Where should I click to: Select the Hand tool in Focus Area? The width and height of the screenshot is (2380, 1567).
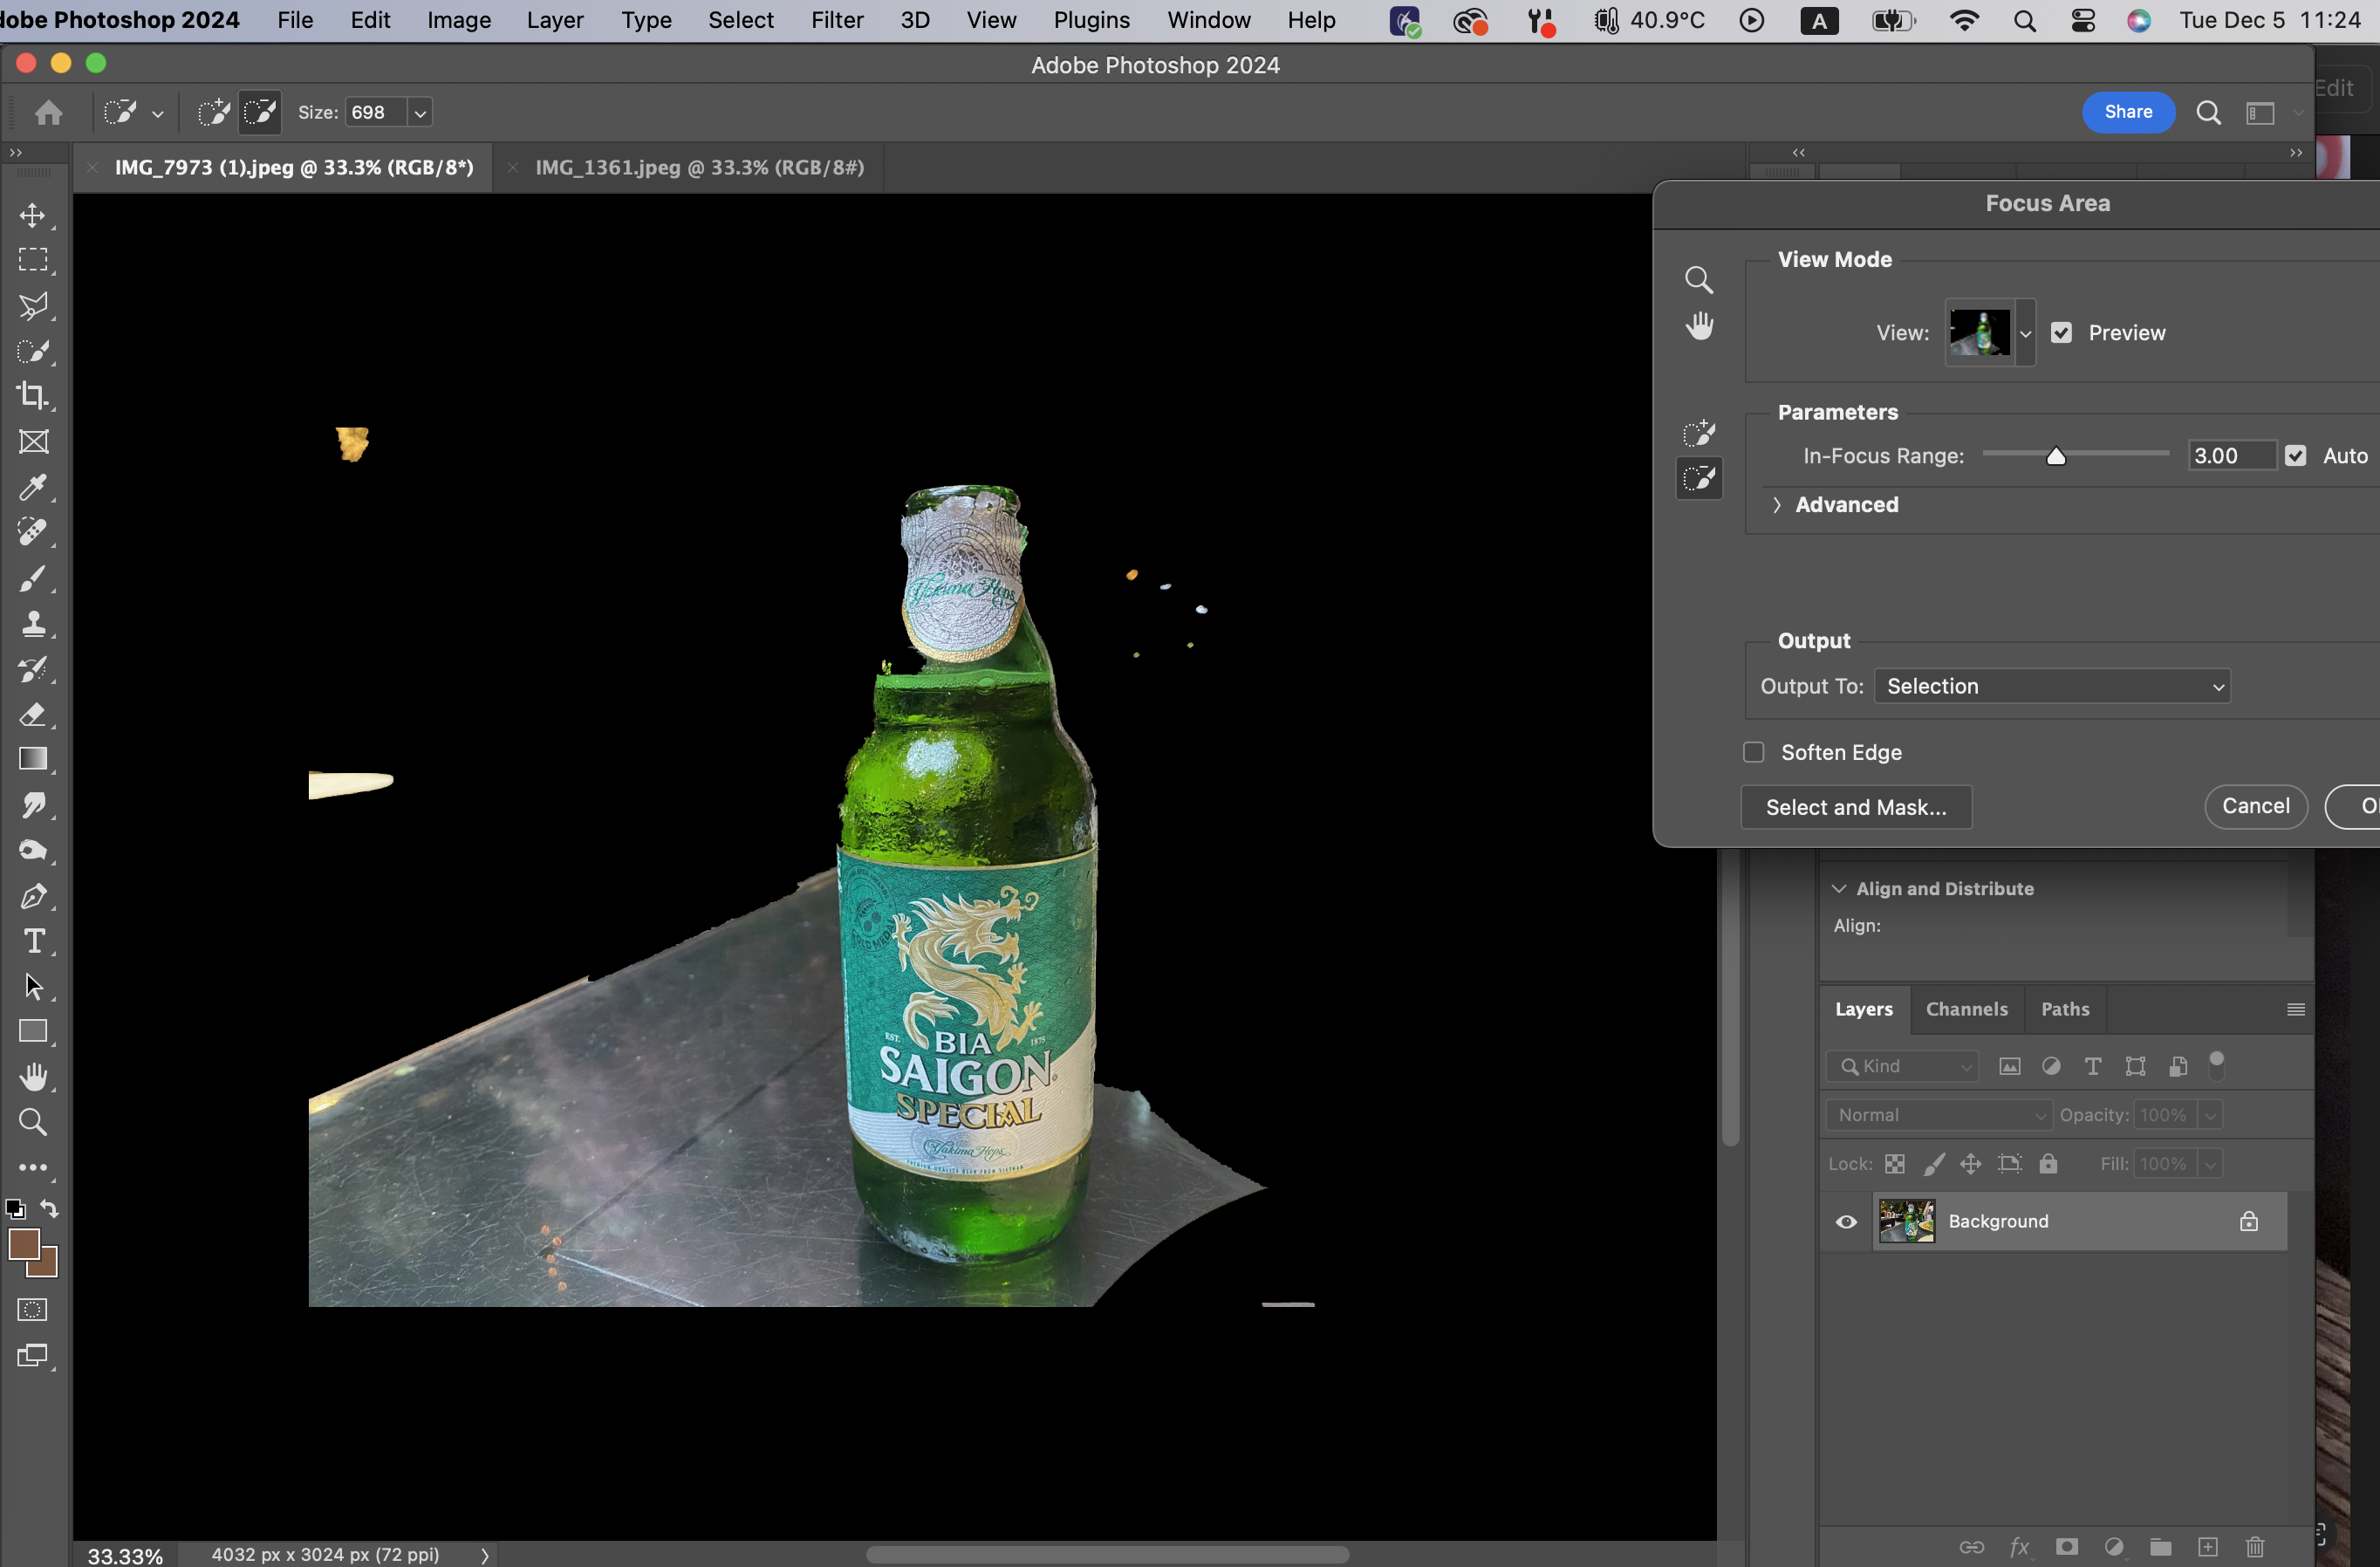1699,325
